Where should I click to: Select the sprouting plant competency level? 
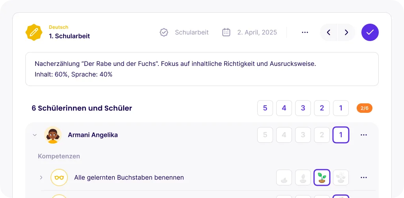(x=322, y=177)
